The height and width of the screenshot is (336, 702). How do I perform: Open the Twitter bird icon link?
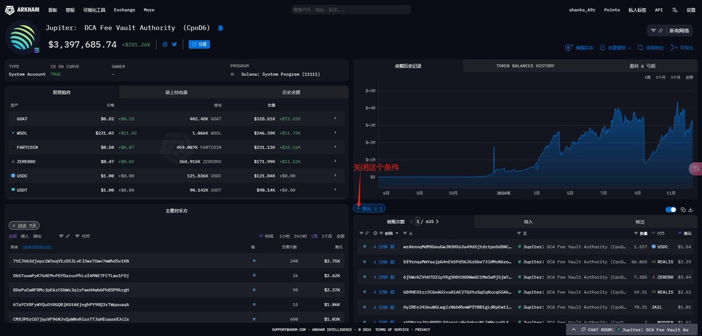[x=174, y=44]
